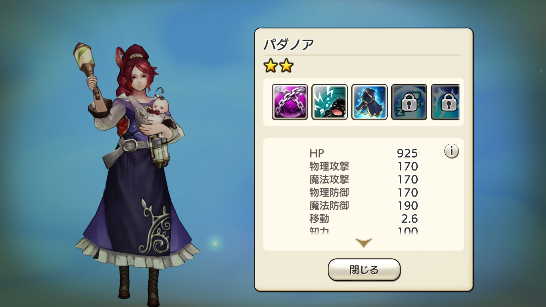Image resolution: width=546 pixels, height=307 pixels.
Task: Click the second gold rarity star
Action: pyautogui.click(x=286, y=66)
